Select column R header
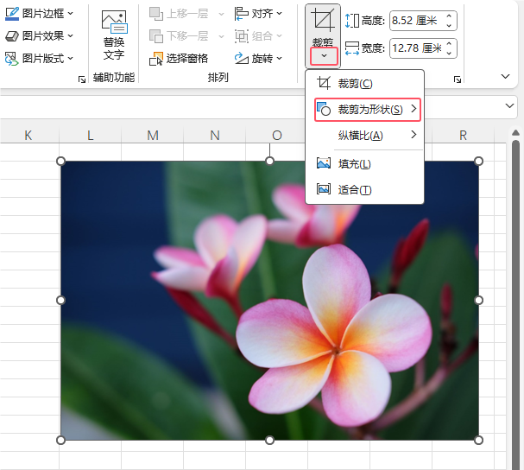The width and height of the screenshot is (524, 470). [x=463, y=136]
